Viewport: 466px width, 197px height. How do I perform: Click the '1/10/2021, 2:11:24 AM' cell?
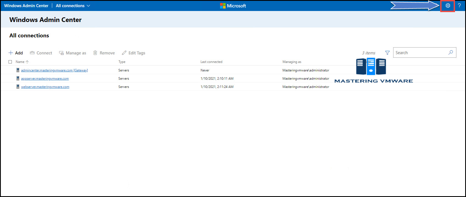click(217, 87)
